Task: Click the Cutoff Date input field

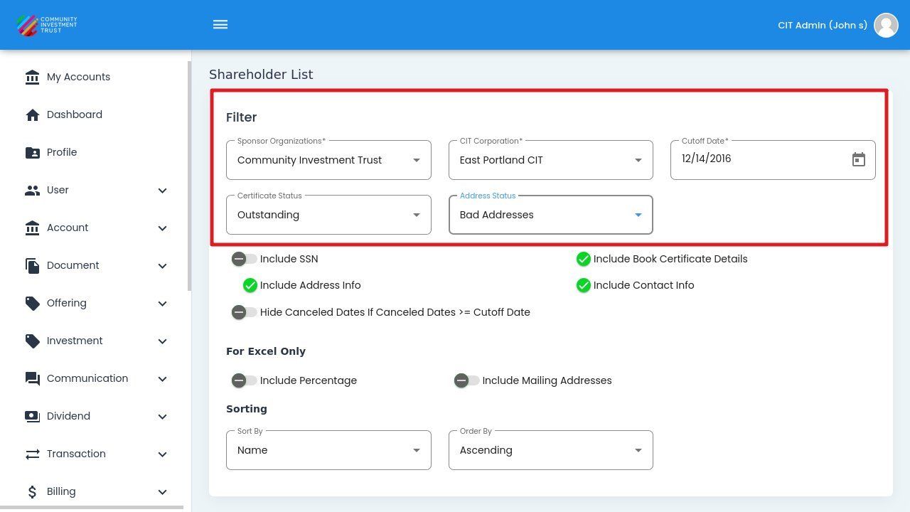Action: tap(761, 159)
